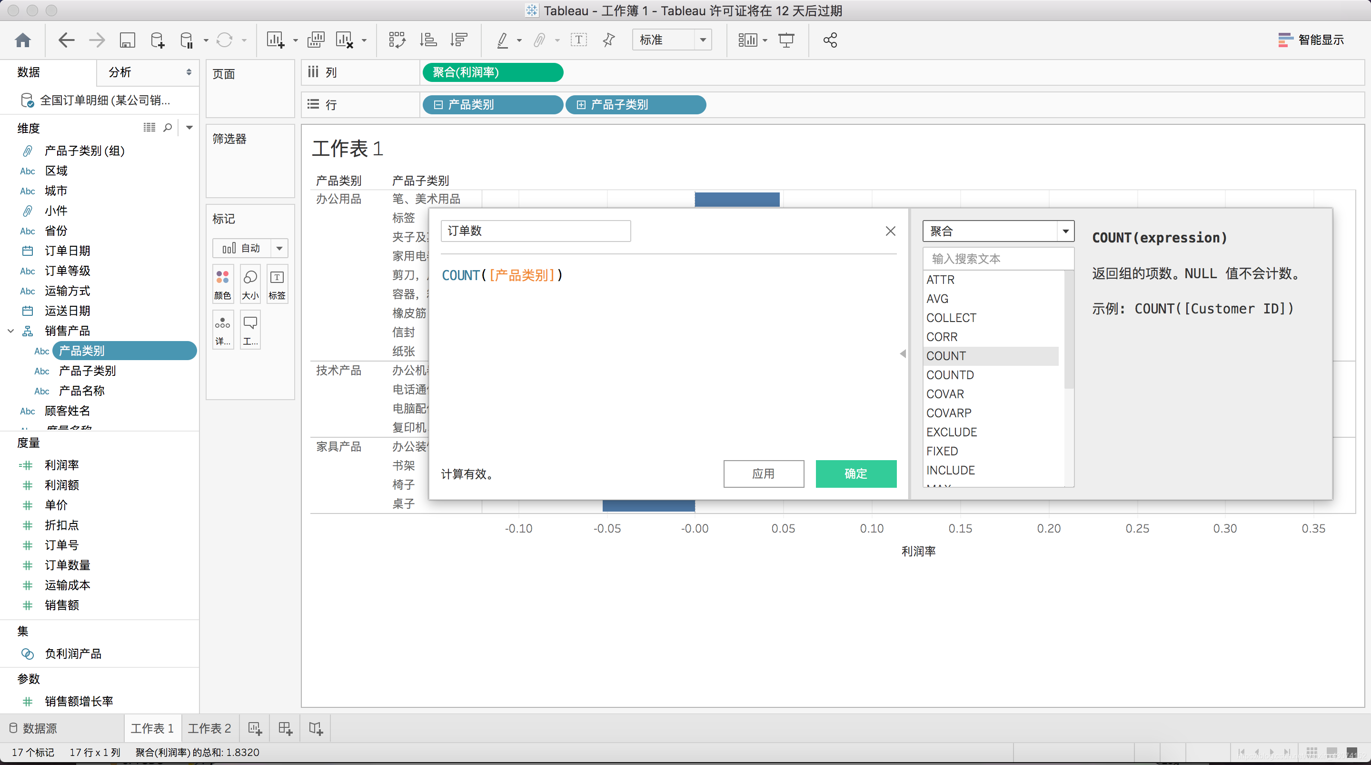Share workbook with others icon
The image size is (1371, 765).
click(x=830, y=40)
